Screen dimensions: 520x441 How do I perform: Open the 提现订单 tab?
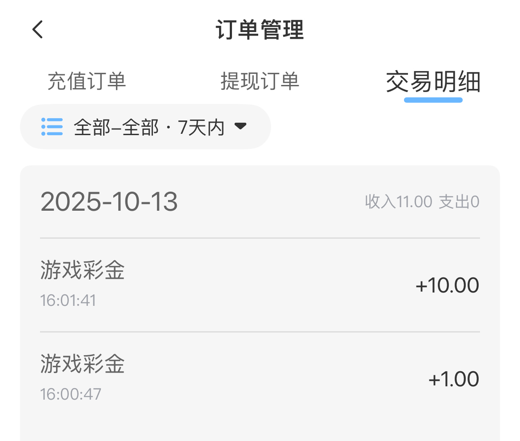[x=260, y=81]
